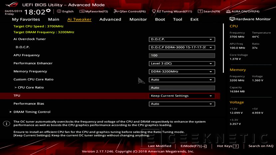Image resolution: width=276 pixels, height=155 pixels.
Task: Click the info icon beside description
Action: click(6, 123)
